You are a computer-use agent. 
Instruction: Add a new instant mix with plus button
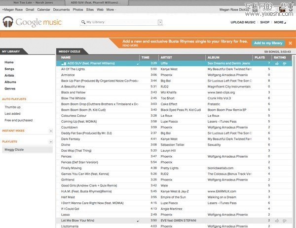click(51, 131)
